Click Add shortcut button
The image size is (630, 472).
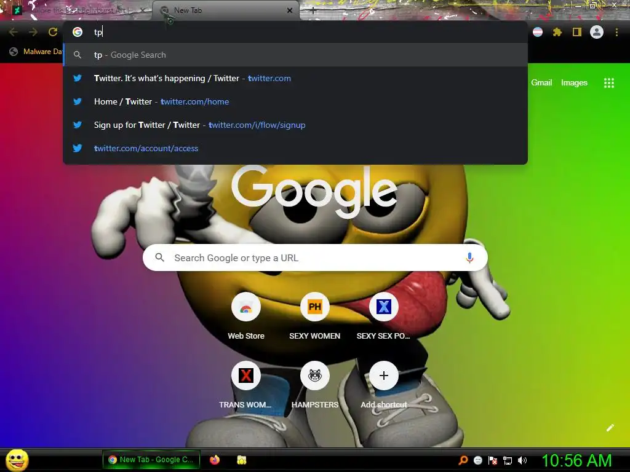(384, 386)
